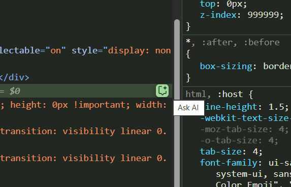Click the -webkit-text-size property
Image resolution: width=291 pixels, height=187 pixels.
[x=245, y=118]
